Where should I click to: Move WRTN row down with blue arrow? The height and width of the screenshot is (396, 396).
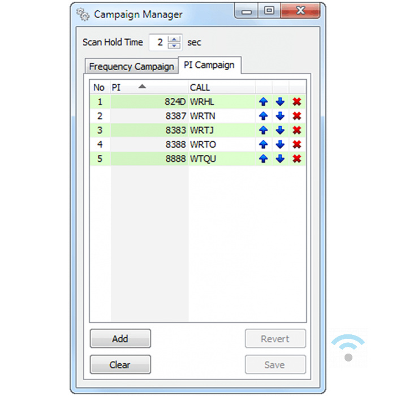[279, 117]
